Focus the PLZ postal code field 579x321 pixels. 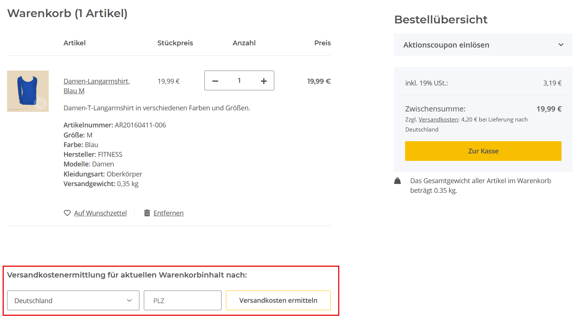click(182, 301)
